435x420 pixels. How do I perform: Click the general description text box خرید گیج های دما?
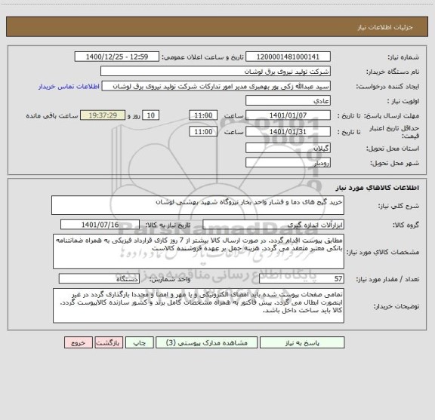point(198,205)
